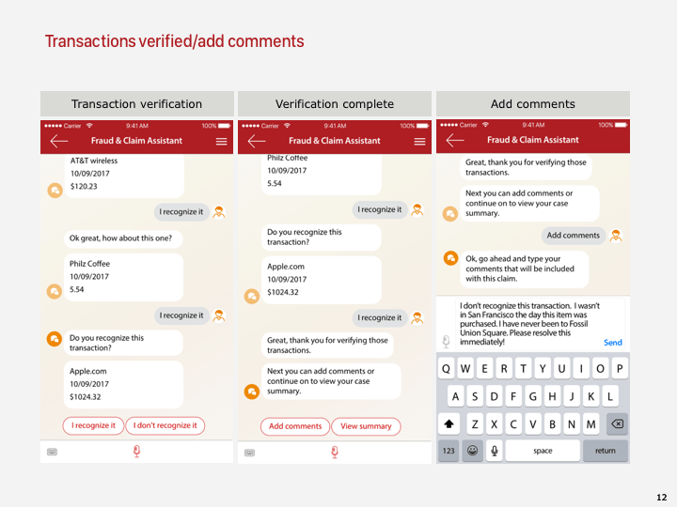The image size is (677, 507).
Task: Tap outlined Add comments button beside View summary
Action: click(295, 426)
